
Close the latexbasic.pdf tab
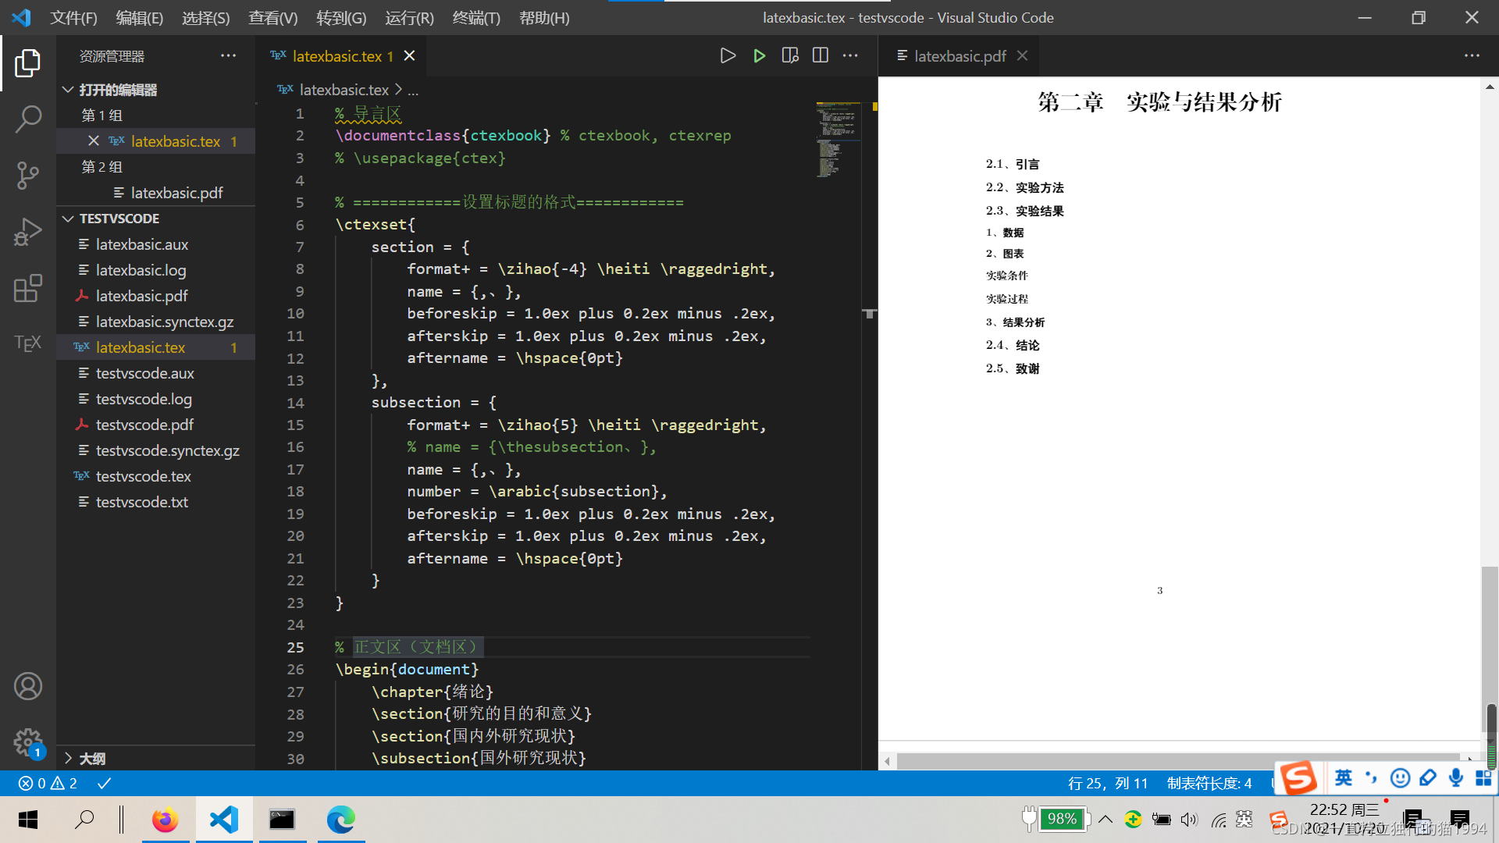tap(1022, 55)
